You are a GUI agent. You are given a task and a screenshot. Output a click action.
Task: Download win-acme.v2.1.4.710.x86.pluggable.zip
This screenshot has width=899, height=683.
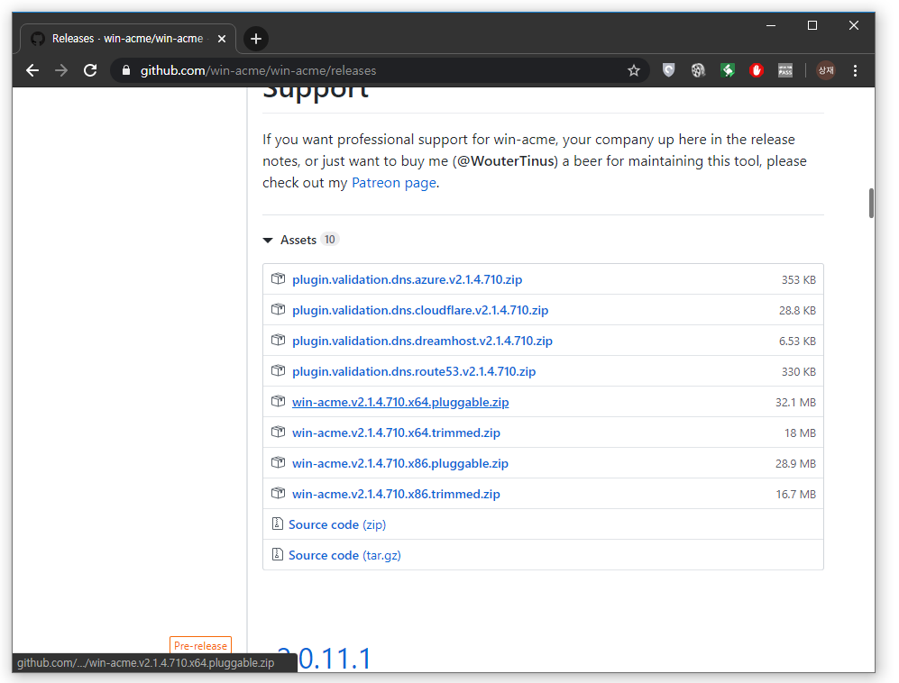point(400,463)
